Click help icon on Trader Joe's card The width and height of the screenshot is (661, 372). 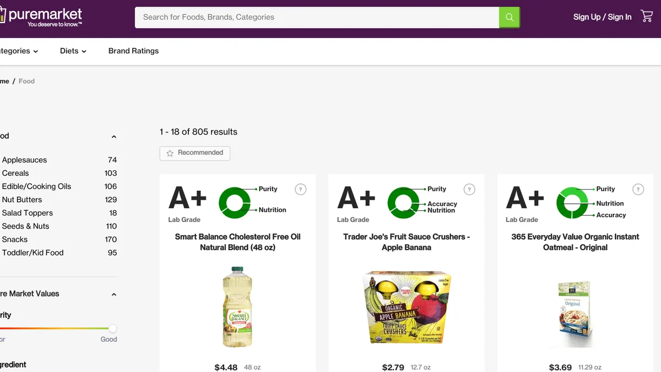pos(469,190)
